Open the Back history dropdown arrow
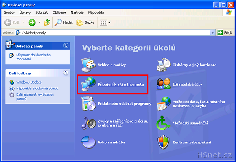236x162 pixels. click(24, 22)
